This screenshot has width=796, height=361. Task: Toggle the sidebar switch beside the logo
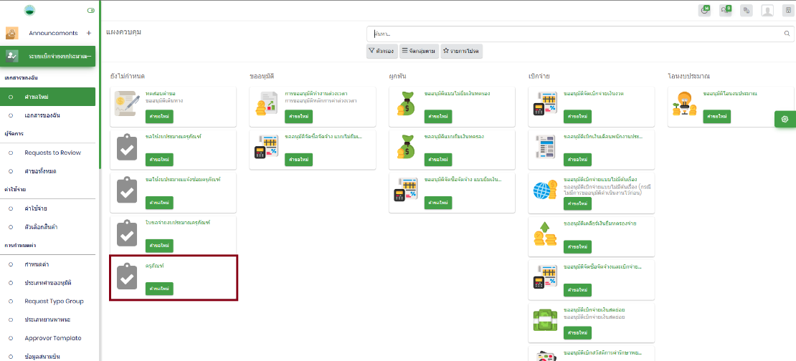90,11
